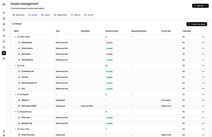This screenshot has width=212, height=137.
Task: Open three-dot menu for Backdoor key
Action: pos(203,123)
